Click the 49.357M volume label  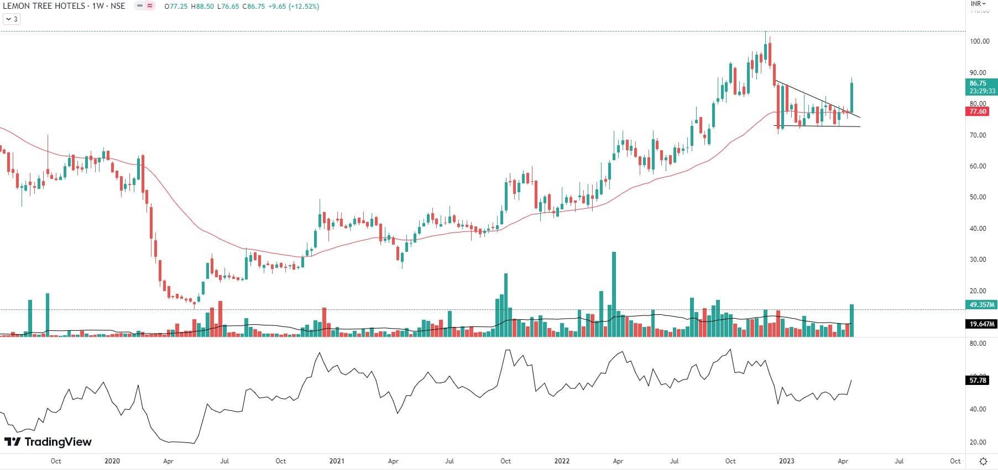point(981,305)
